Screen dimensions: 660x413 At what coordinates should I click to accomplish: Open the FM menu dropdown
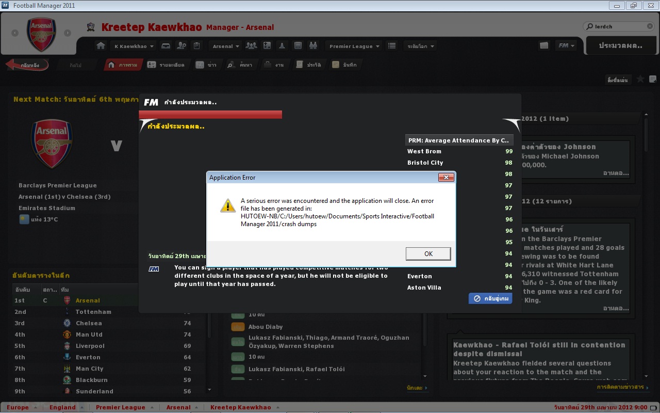[566, 45]
